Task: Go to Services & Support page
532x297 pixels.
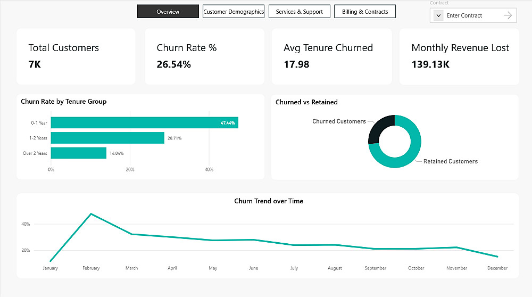Action: [299, 12]
